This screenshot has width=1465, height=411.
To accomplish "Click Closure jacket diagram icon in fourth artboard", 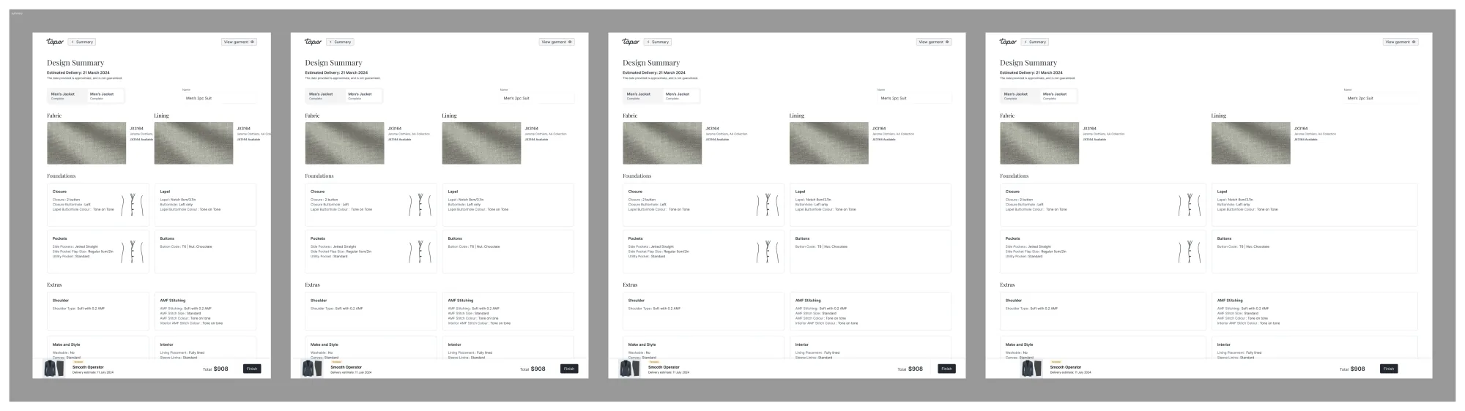I will tap(1190, 205).
